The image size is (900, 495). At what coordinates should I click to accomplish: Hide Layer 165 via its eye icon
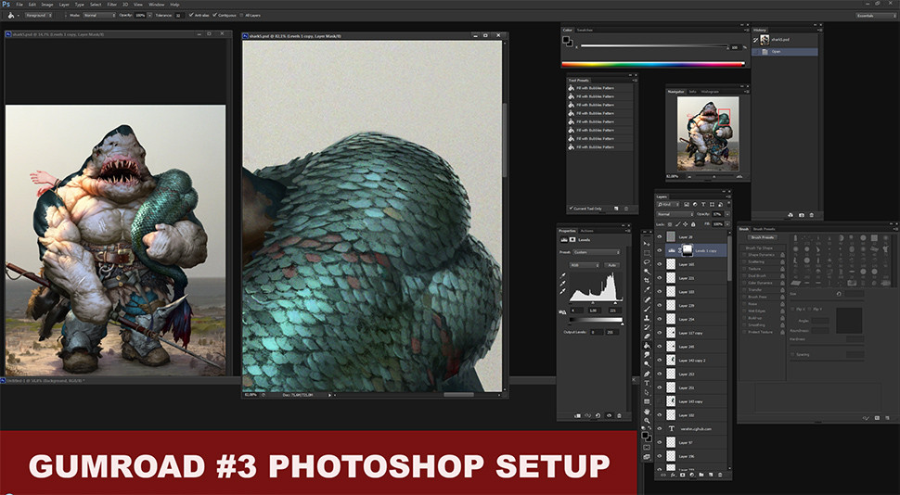pyautogui.click(x=659, y=264)
